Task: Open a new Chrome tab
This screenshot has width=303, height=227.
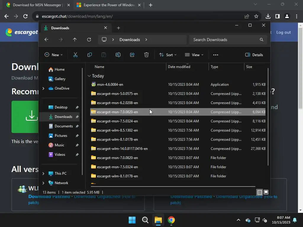Action: point(151,5)
